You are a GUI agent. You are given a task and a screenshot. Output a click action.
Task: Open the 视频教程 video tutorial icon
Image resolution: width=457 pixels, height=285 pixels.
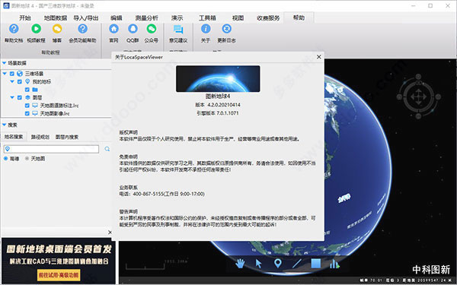(x=36, y=29)
